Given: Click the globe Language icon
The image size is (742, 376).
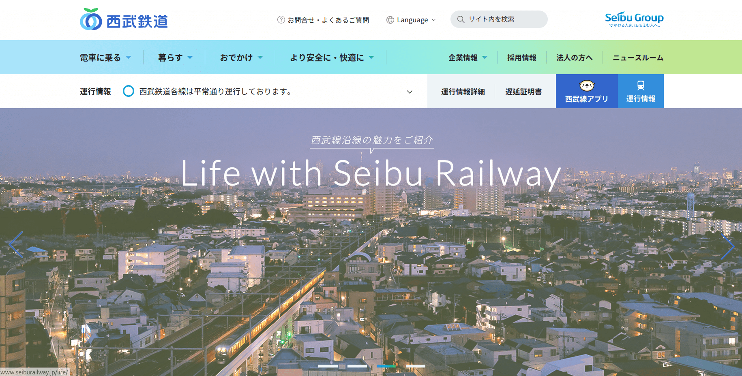Looking at the screenshot, I should [x=390, y=20].
